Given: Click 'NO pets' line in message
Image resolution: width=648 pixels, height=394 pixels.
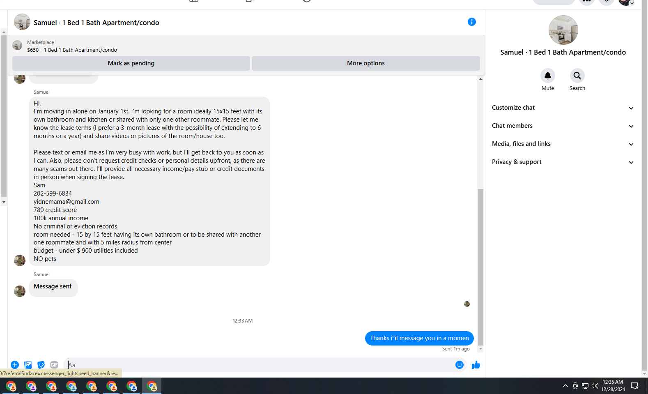Looking at the screenshot, I should pyautogui.click(x=45, y=259).
